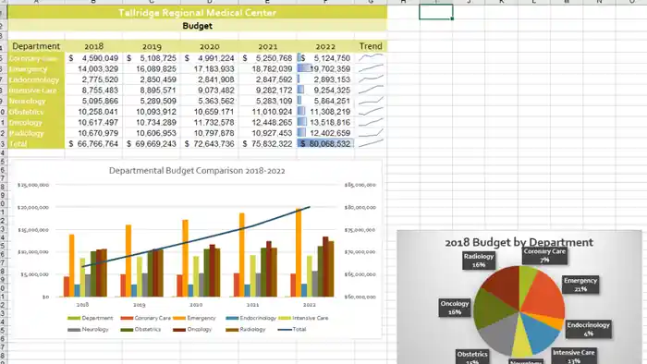The height and width of the screenshot is (364, 647).
Task: Select the 2018 column header cell
Action: tap(93, 46)
